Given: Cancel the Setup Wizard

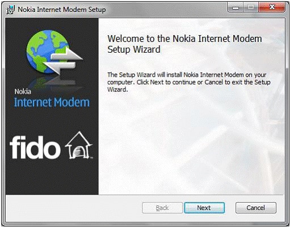Looking at the screenshot, I should click(x=256, y=208).
